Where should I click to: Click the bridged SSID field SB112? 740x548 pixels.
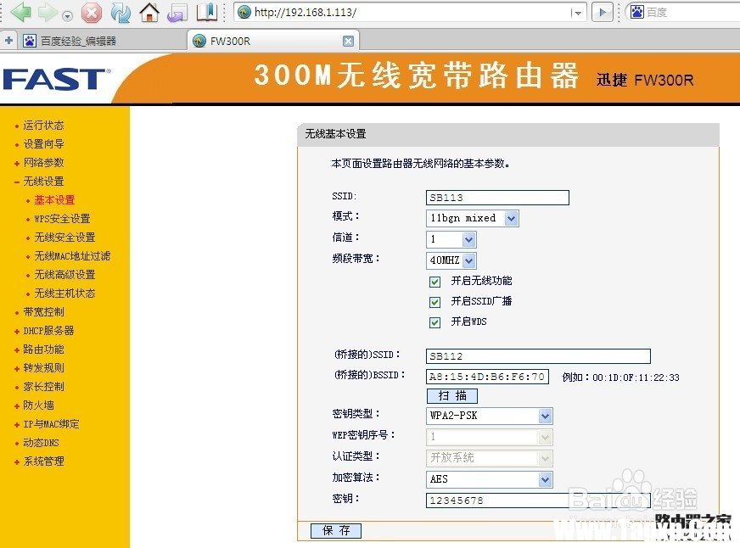pyautogui.click(x=538, y=356)
